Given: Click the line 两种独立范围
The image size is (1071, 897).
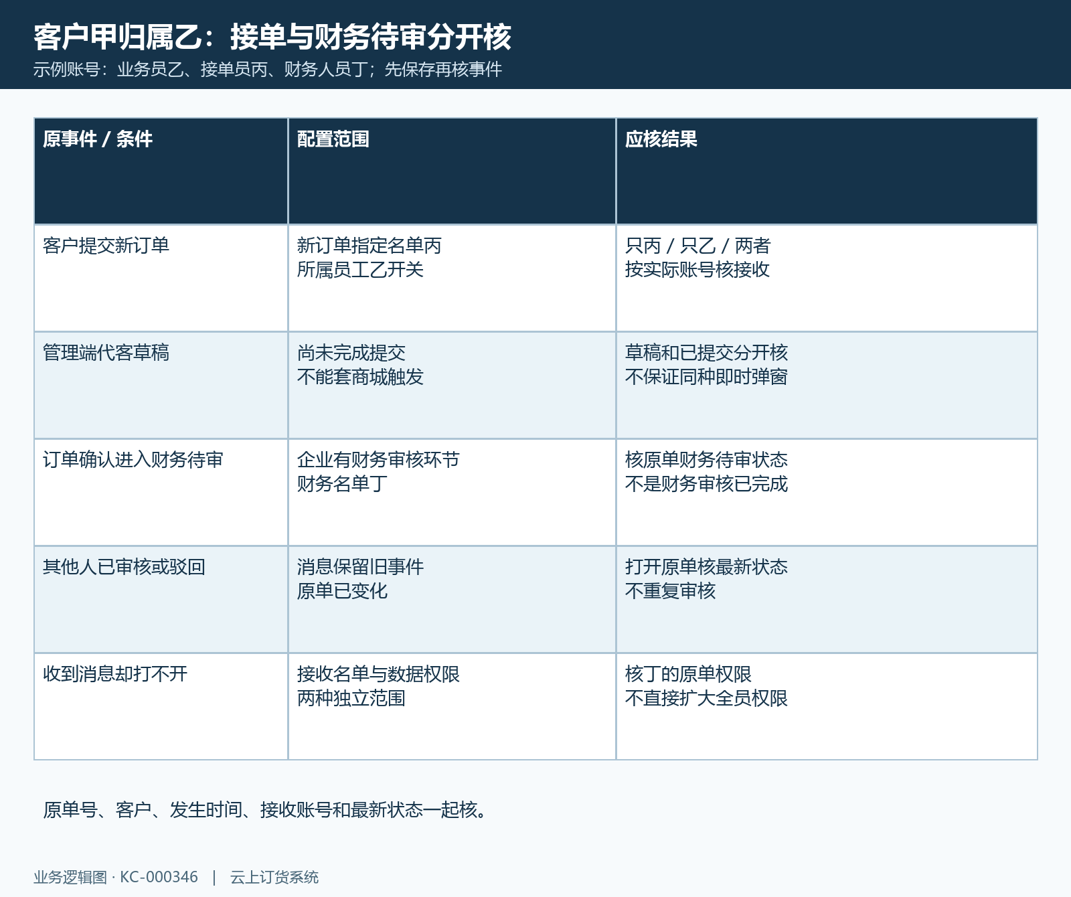Looking at the screenshot, I should 351,698.
